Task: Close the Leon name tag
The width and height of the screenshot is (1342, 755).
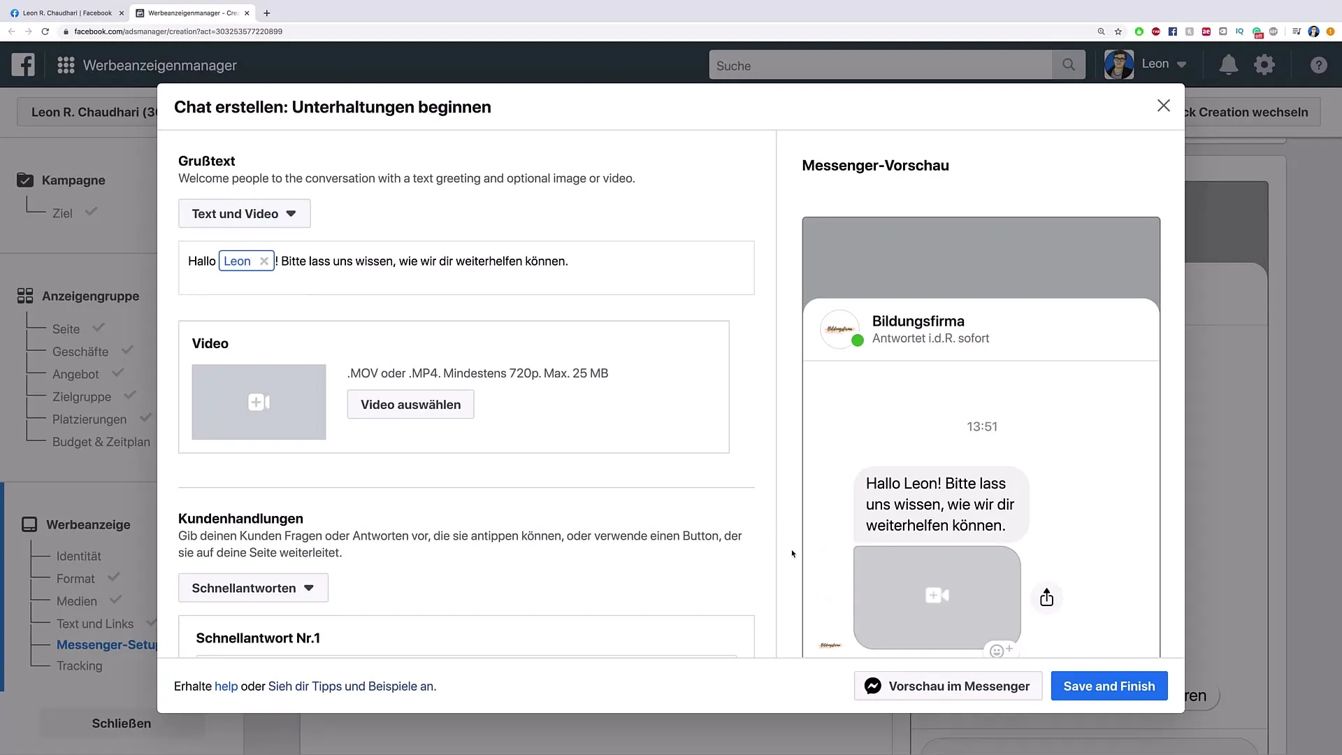Action: pyautogui.click(x=264, y=261)
